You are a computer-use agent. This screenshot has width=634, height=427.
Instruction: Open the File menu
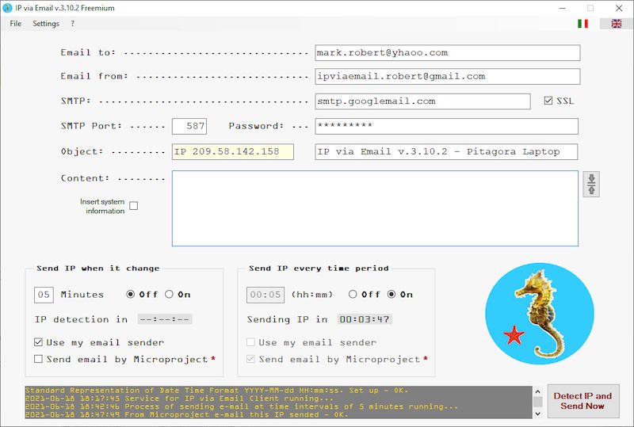[16, 24]
